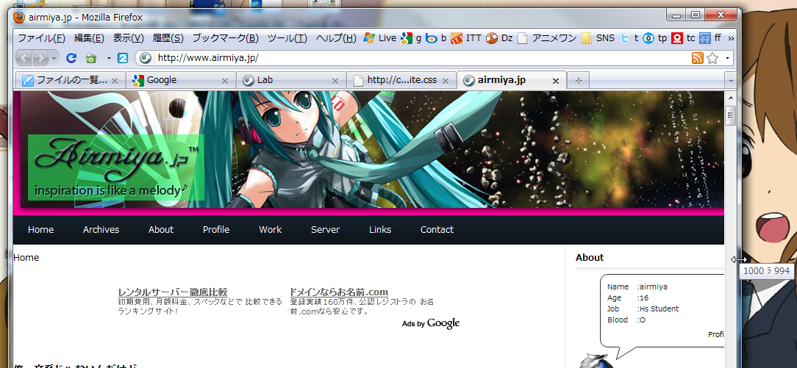Open the ITT bookmark
797x368 pixels.
[465, 37]
